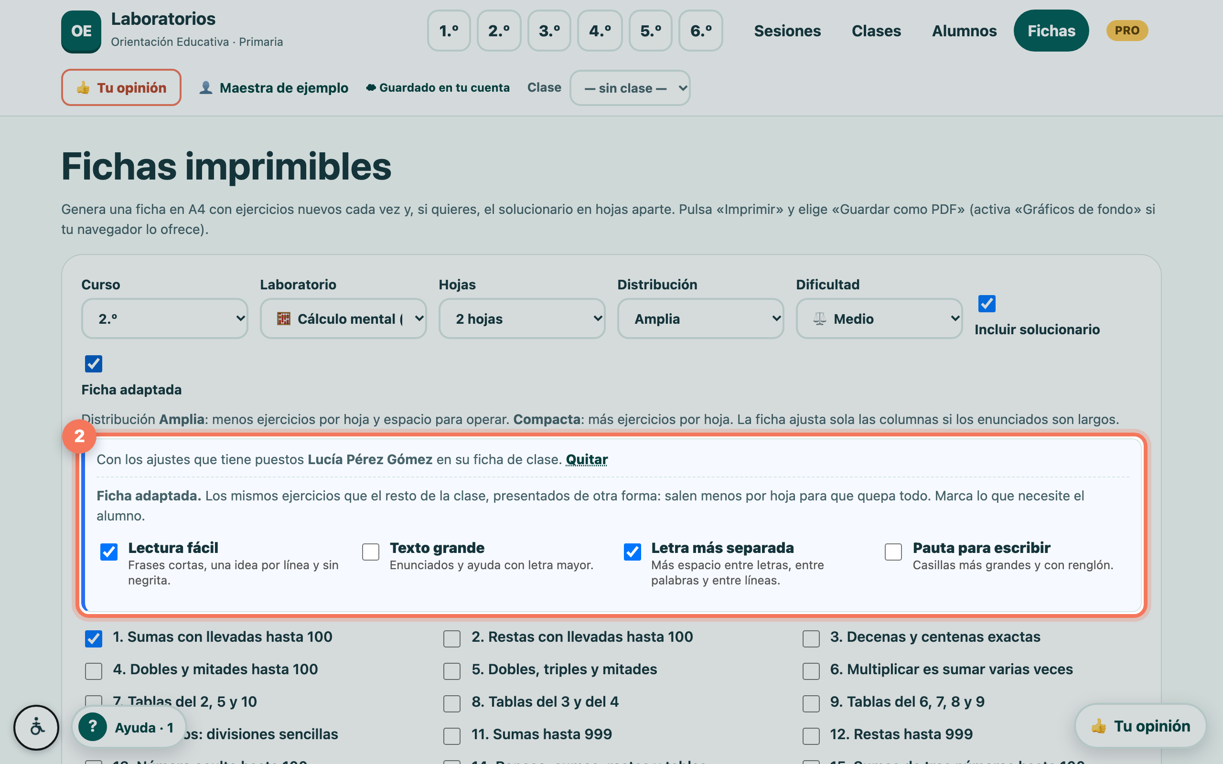Select grade 5.º
The image size is (1223, 764).
click(650, 31)
